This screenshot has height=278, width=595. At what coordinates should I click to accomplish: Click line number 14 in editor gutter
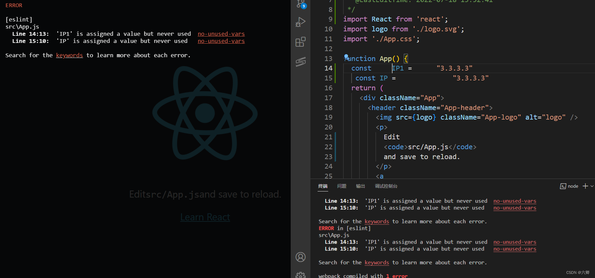pos(328,68)
